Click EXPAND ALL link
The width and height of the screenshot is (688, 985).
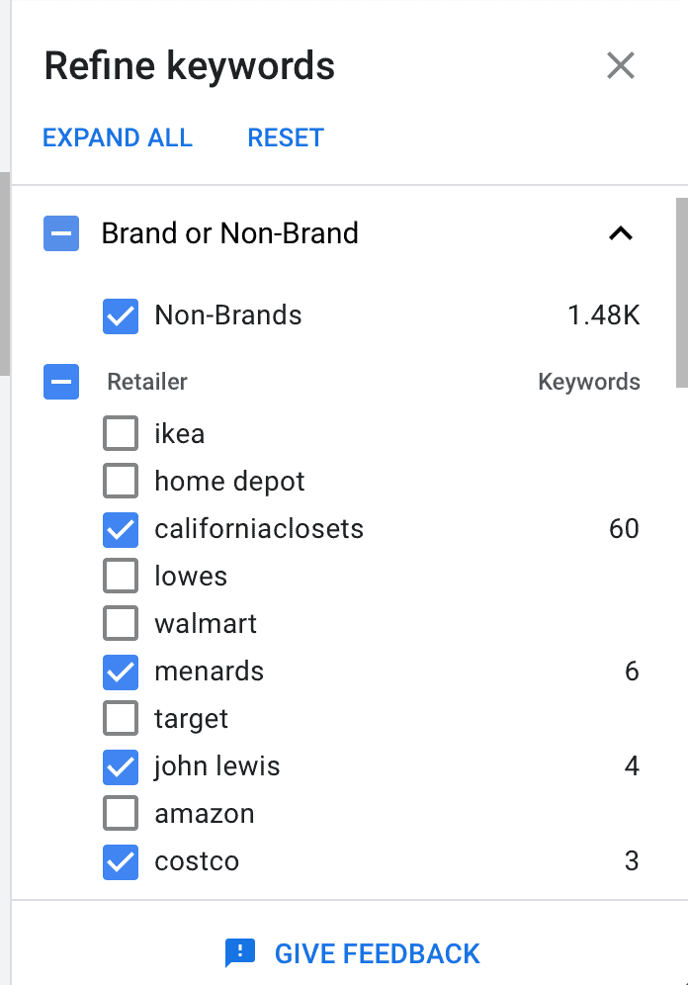(x=118, y=137)
